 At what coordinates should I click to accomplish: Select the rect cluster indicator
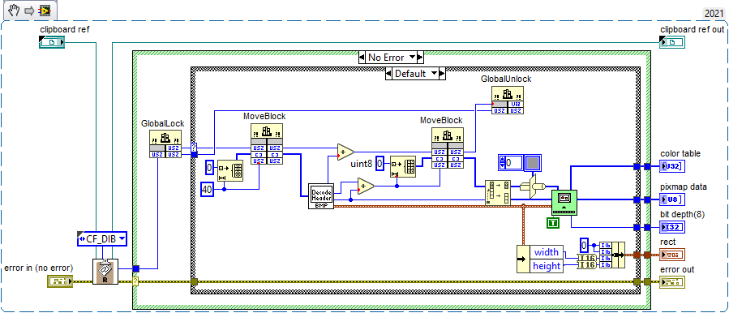coord(672,254)
